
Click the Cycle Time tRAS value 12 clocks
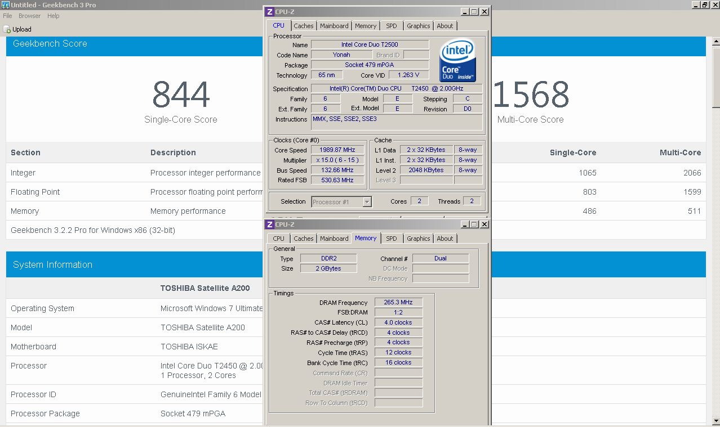point(398,352)
